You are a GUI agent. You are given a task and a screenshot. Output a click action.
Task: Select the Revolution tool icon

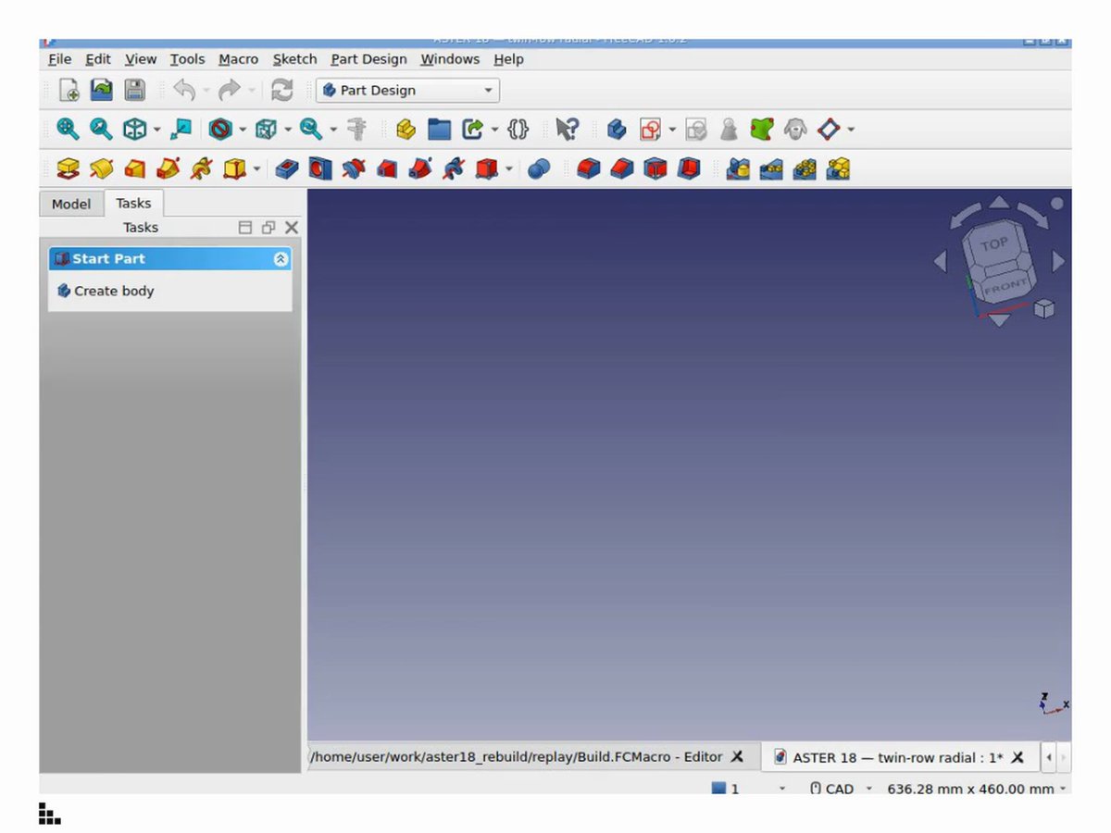(101, 169)
